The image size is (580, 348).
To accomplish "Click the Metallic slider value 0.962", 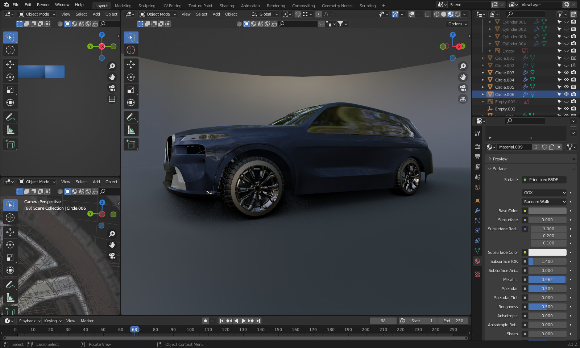I will (547, 280).
